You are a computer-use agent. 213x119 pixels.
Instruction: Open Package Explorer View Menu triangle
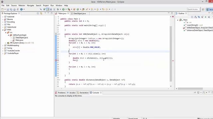point(45,13)
